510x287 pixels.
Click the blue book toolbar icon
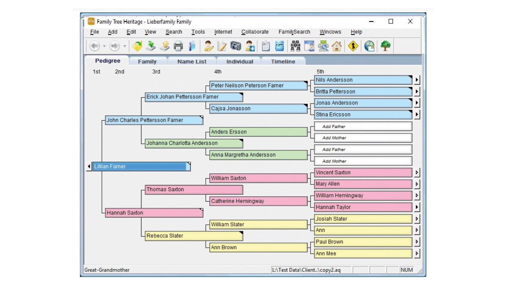click(x=192, y=46)
